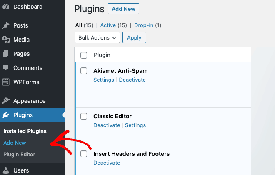The width and height of the screenshot is (275, 175).
Task: Click the Plugins page heading
Action: tap(89, 9)
